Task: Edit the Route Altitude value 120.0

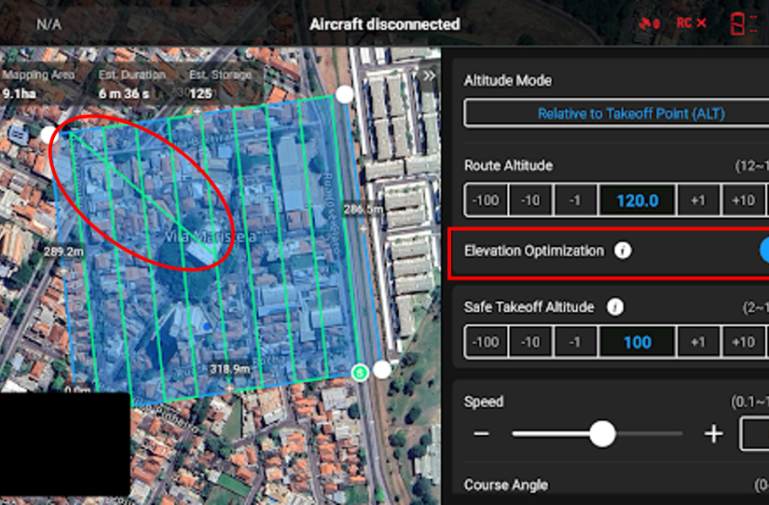Action: pyautogui.click(x=637, y=200)
